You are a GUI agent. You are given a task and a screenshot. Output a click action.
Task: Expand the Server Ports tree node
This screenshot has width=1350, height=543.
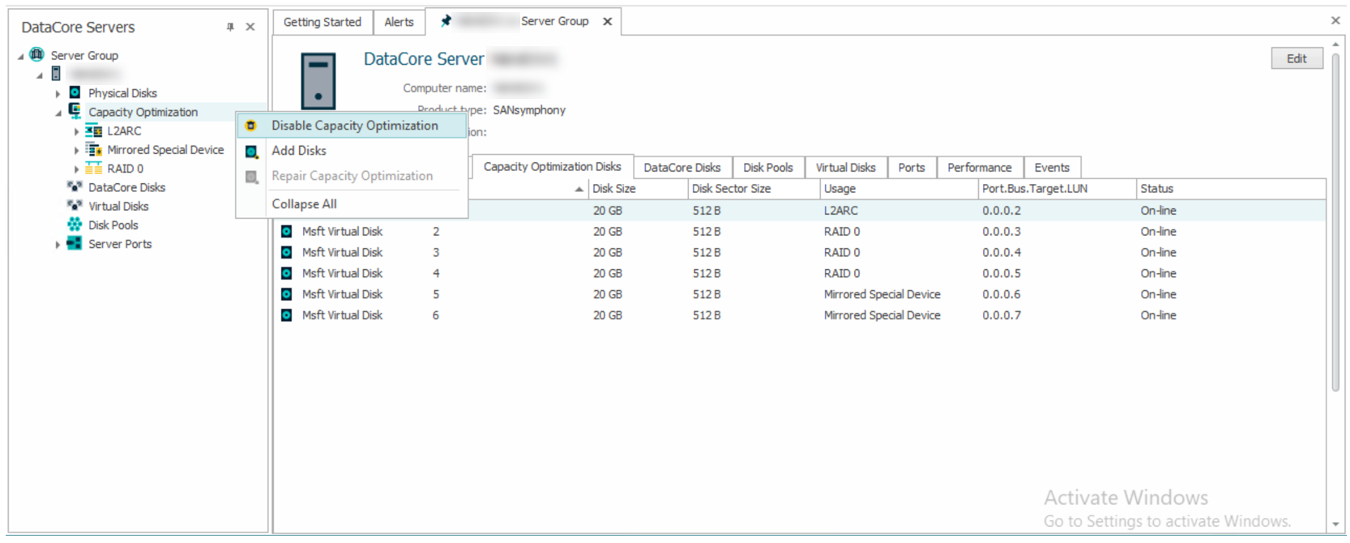[58, 244]
